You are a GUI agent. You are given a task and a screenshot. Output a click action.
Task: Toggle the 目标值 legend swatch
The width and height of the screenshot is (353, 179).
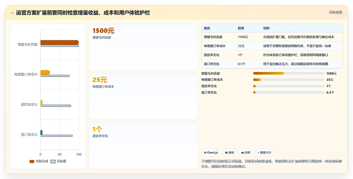[x=53, y=161]
